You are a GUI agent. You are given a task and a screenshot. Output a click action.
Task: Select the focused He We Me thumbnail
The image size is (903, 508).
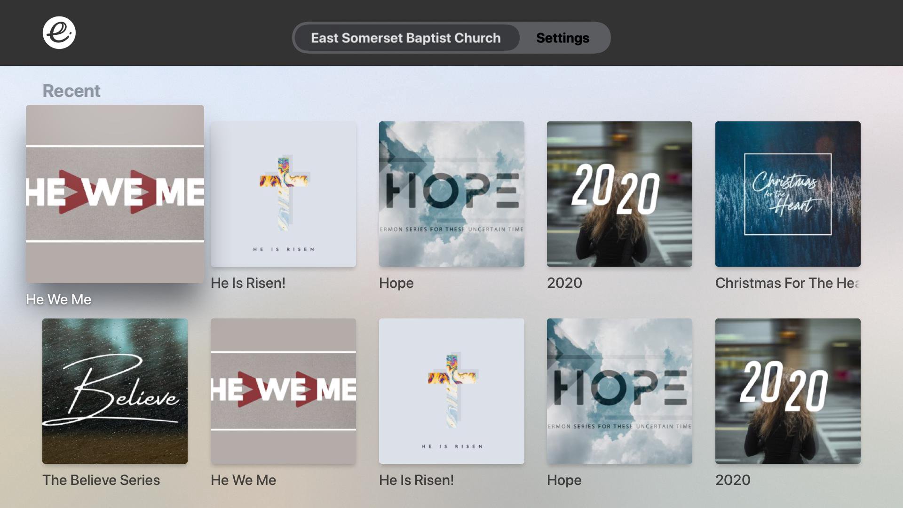115,194
